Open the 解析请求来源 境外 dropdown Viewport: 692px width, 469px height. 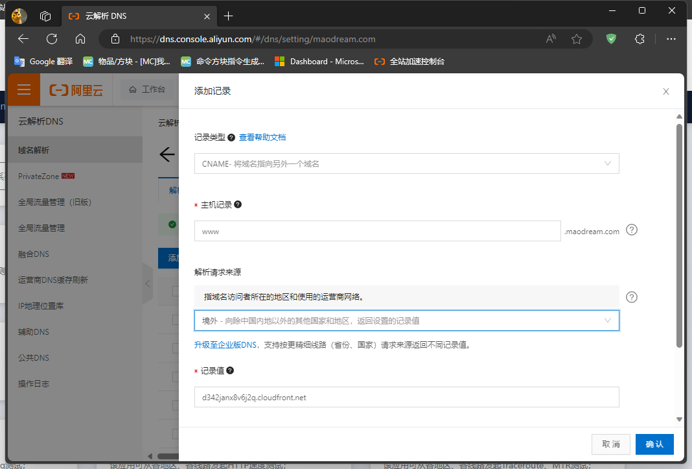click(x=406, y=320)
